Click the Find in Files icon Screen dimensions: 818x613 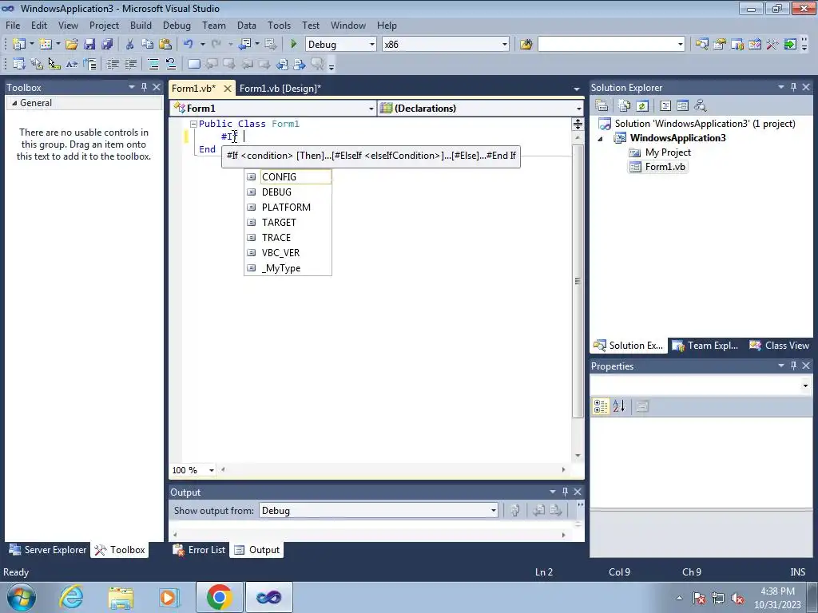pyautogui.click(x=526, y=45)
